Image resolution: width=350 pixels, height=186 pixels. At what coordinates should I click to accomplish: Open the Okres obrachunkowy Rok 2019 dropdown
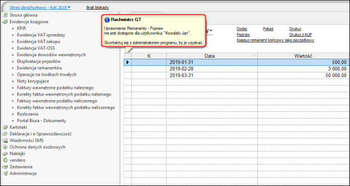pos(40,8)
